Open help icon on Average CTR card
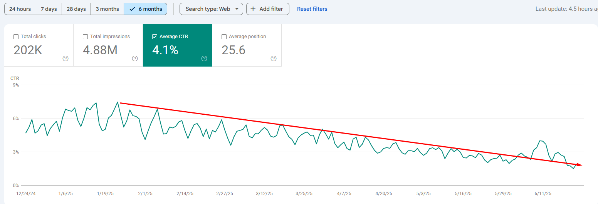Viewport: 598px width, 204px height. pyautogui.click(x=204, y=59)
